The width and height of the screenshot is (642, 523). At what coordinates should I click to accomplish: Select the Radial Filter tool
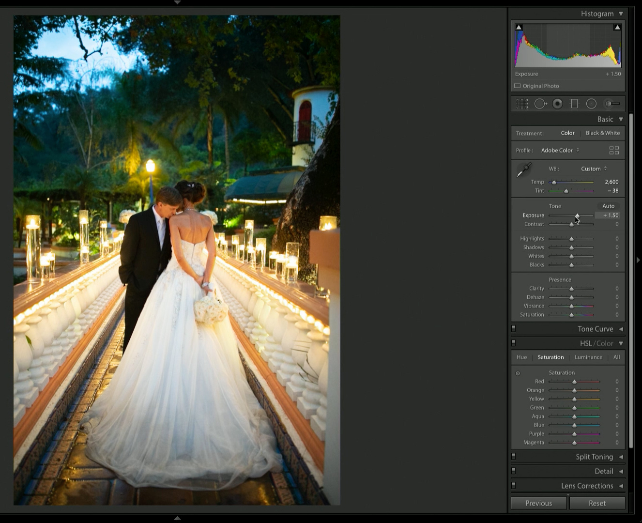point(591,103)
